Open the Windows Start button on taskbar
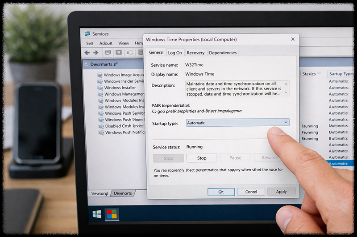Viewport: 357px width, 237px height. coord(97,214)
